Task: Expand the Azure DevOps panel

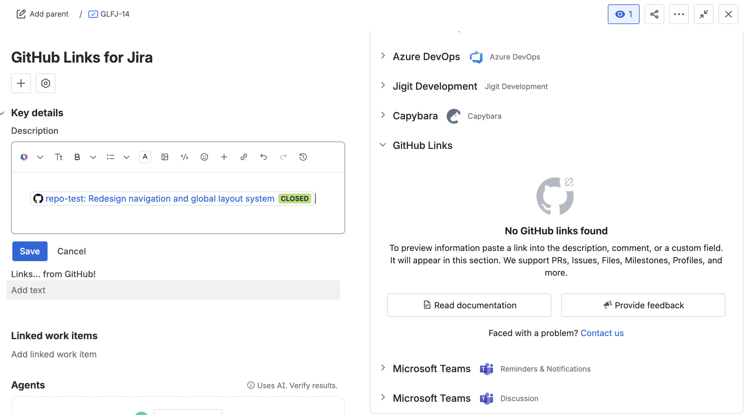Action: pyautogui.click(x=383, y=56)
